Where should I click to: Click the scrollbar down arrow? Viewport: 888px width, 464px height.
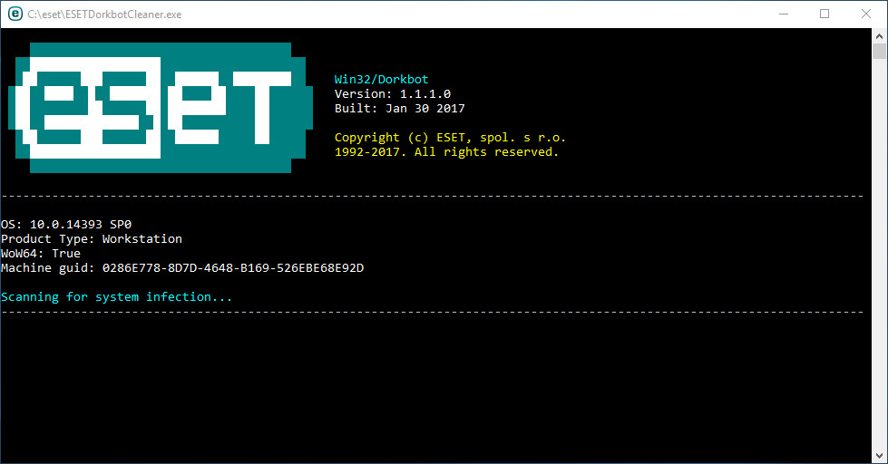click(879, 456)
